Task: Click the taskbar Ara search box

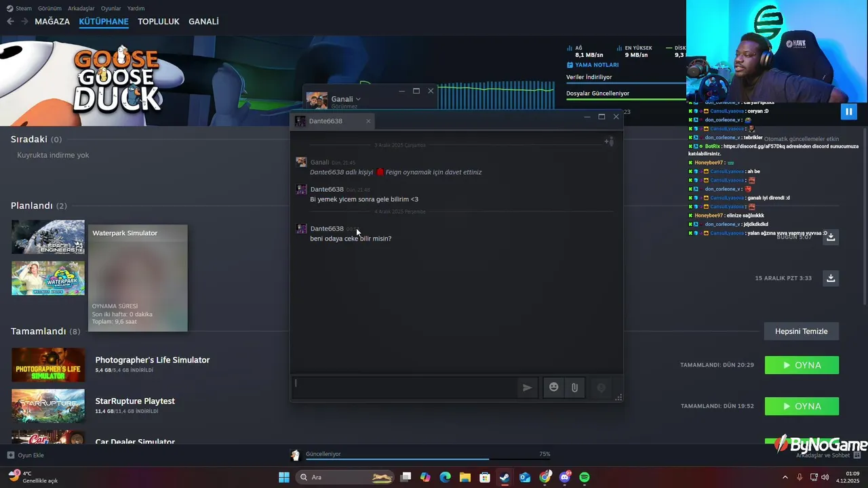Action: (346, 477)
